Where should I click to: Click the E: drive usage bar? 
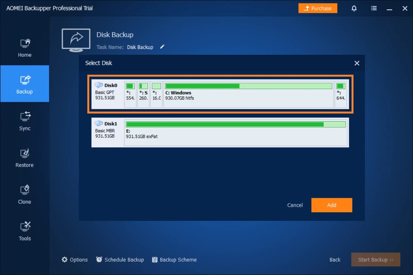pos(236,124)
